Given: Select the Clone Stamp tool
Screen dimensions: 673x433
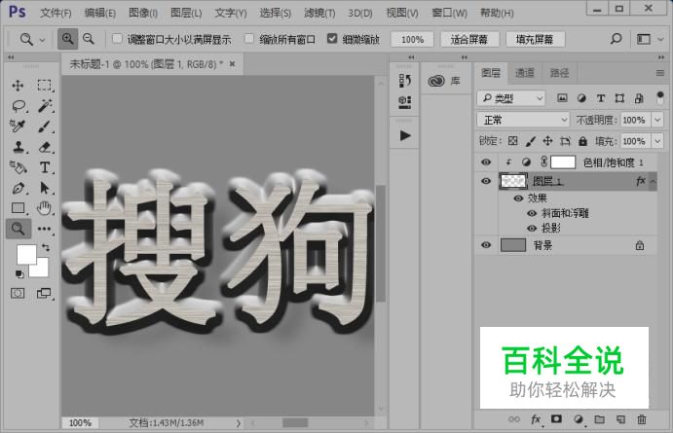Looking at the screenshot, I should (x=19, y=147).
